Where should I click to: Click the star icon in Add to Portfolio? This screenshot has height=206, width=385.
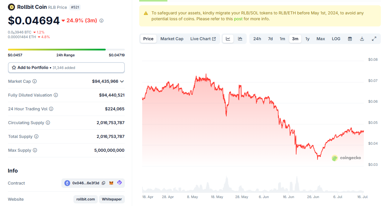coord(14,67)
